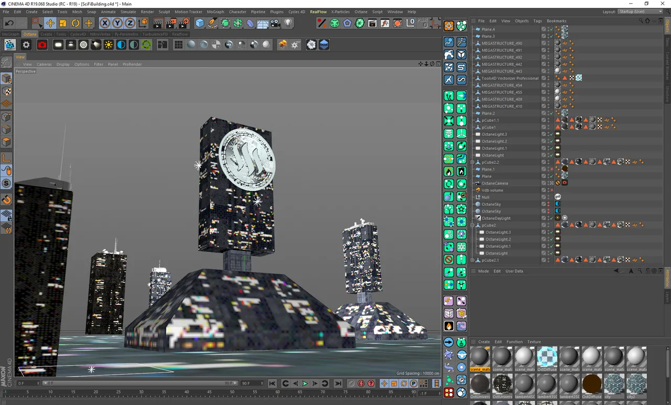The height and width of the screenshot is (405, 671).
Task: Open the Cycles4D toolbar tab
Action: pos(78,34)
